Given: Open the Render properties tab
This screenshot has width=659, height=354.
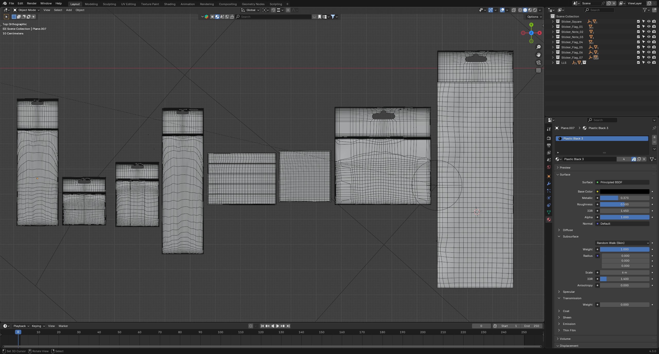Looking at the screenshot, I should pos(549,138).
